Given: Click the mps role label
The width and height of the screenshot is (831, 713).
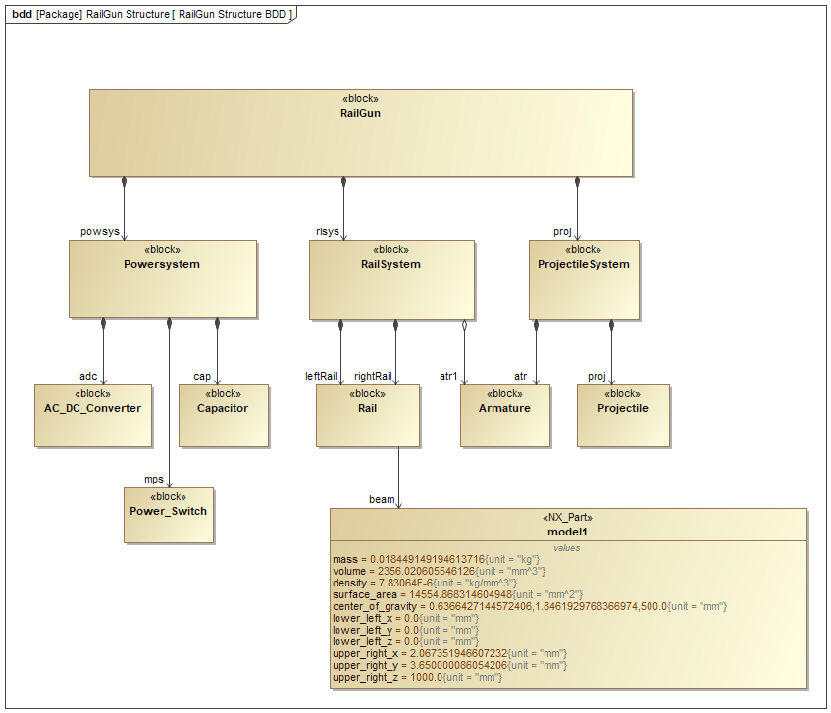Looking at the screenshot, I should (x=154, y=479).
